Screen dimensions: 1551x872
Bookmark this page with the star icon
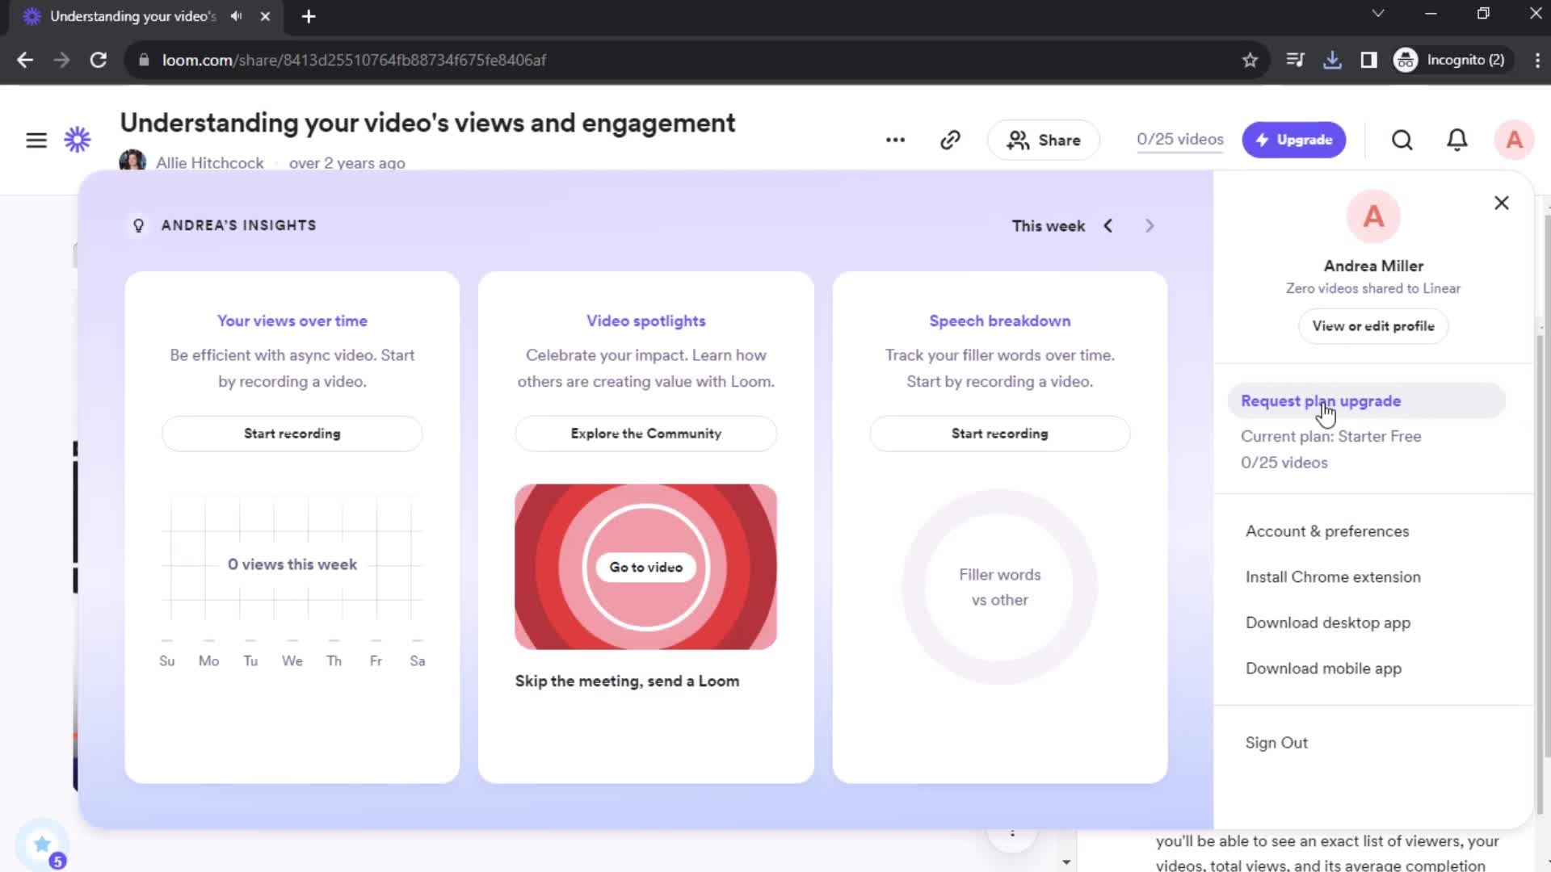click(x=1250, y=60)
